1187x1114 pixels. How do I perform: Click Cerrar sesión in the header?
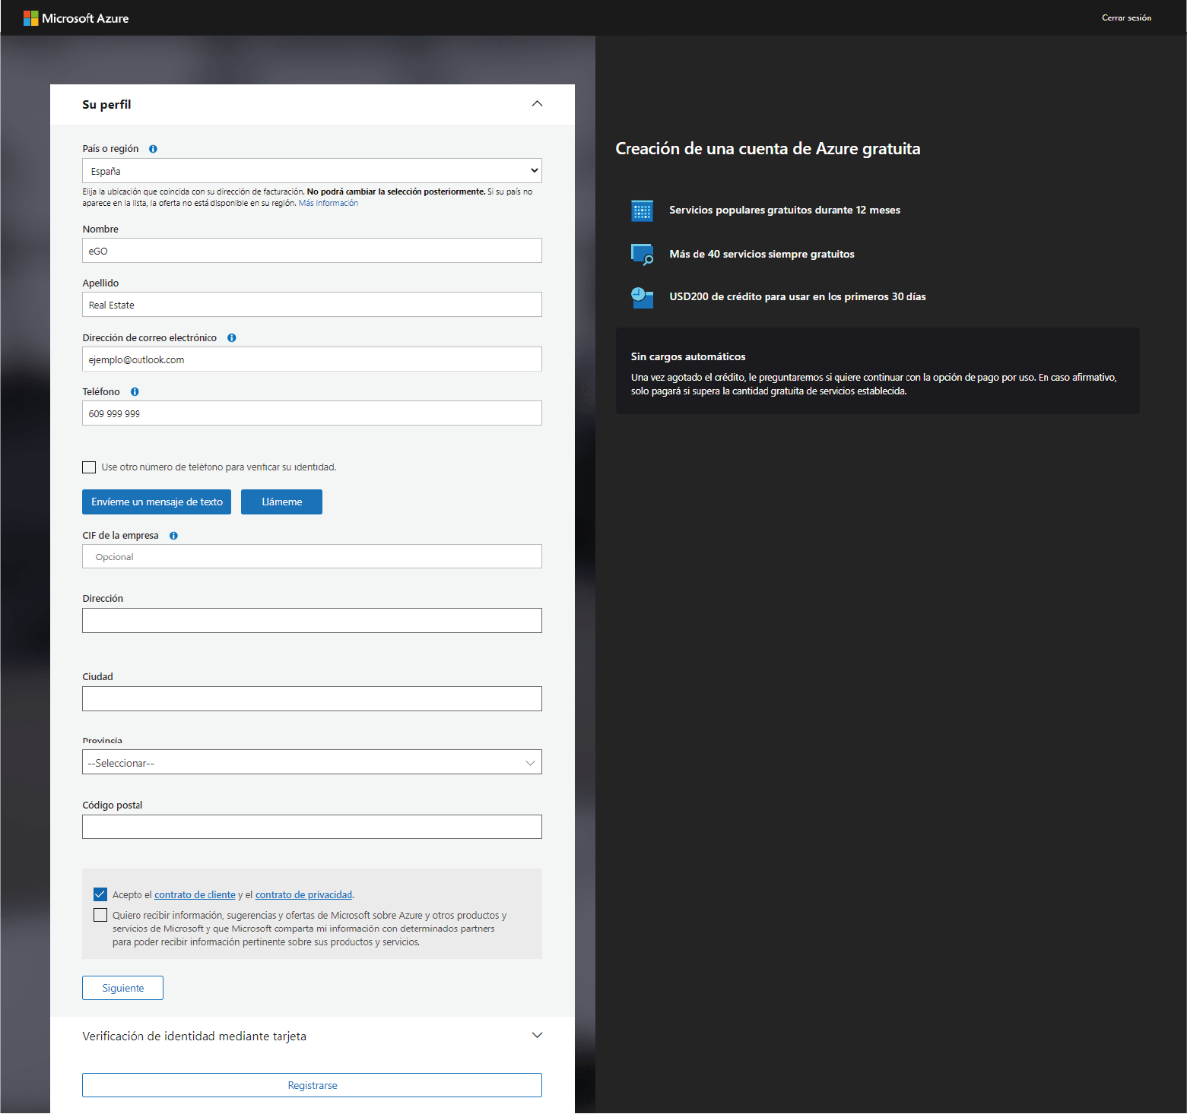point(1126,17)
